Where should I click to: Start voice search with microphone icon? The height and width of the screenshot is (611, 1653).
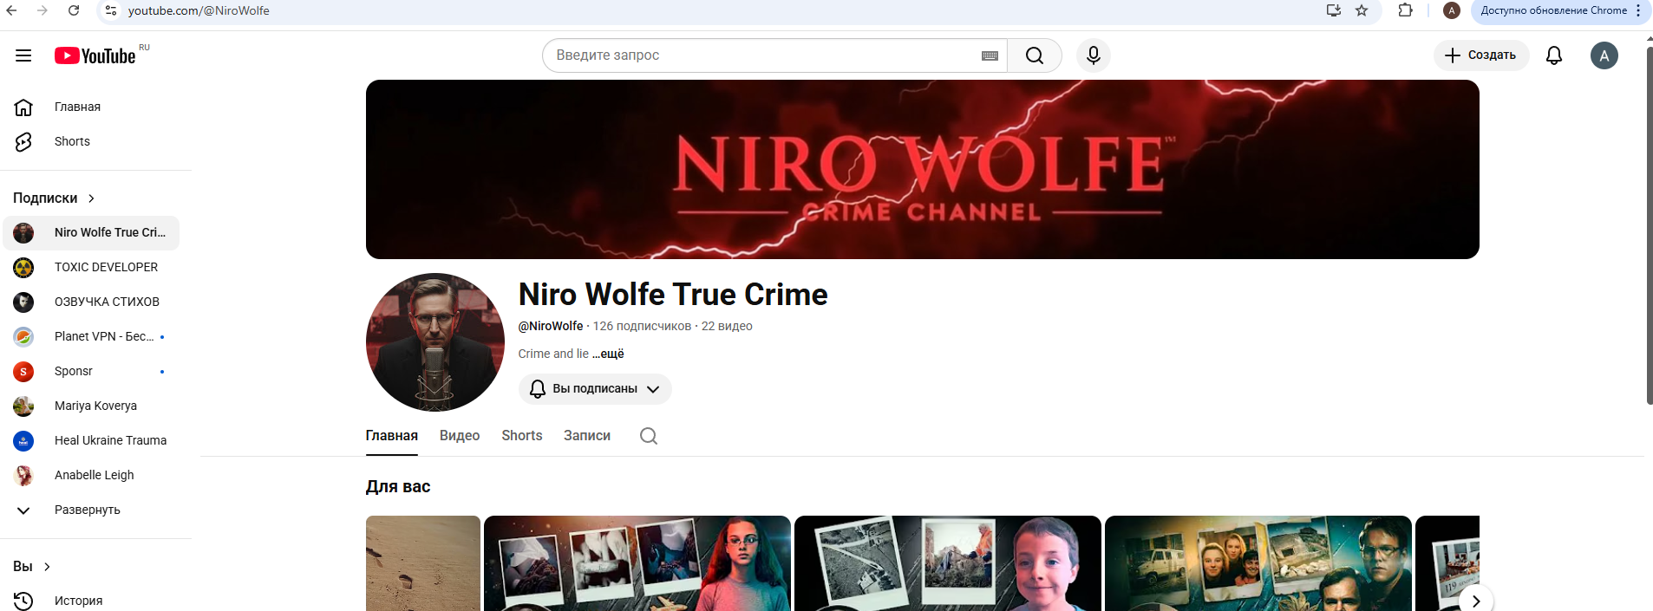1094,55
